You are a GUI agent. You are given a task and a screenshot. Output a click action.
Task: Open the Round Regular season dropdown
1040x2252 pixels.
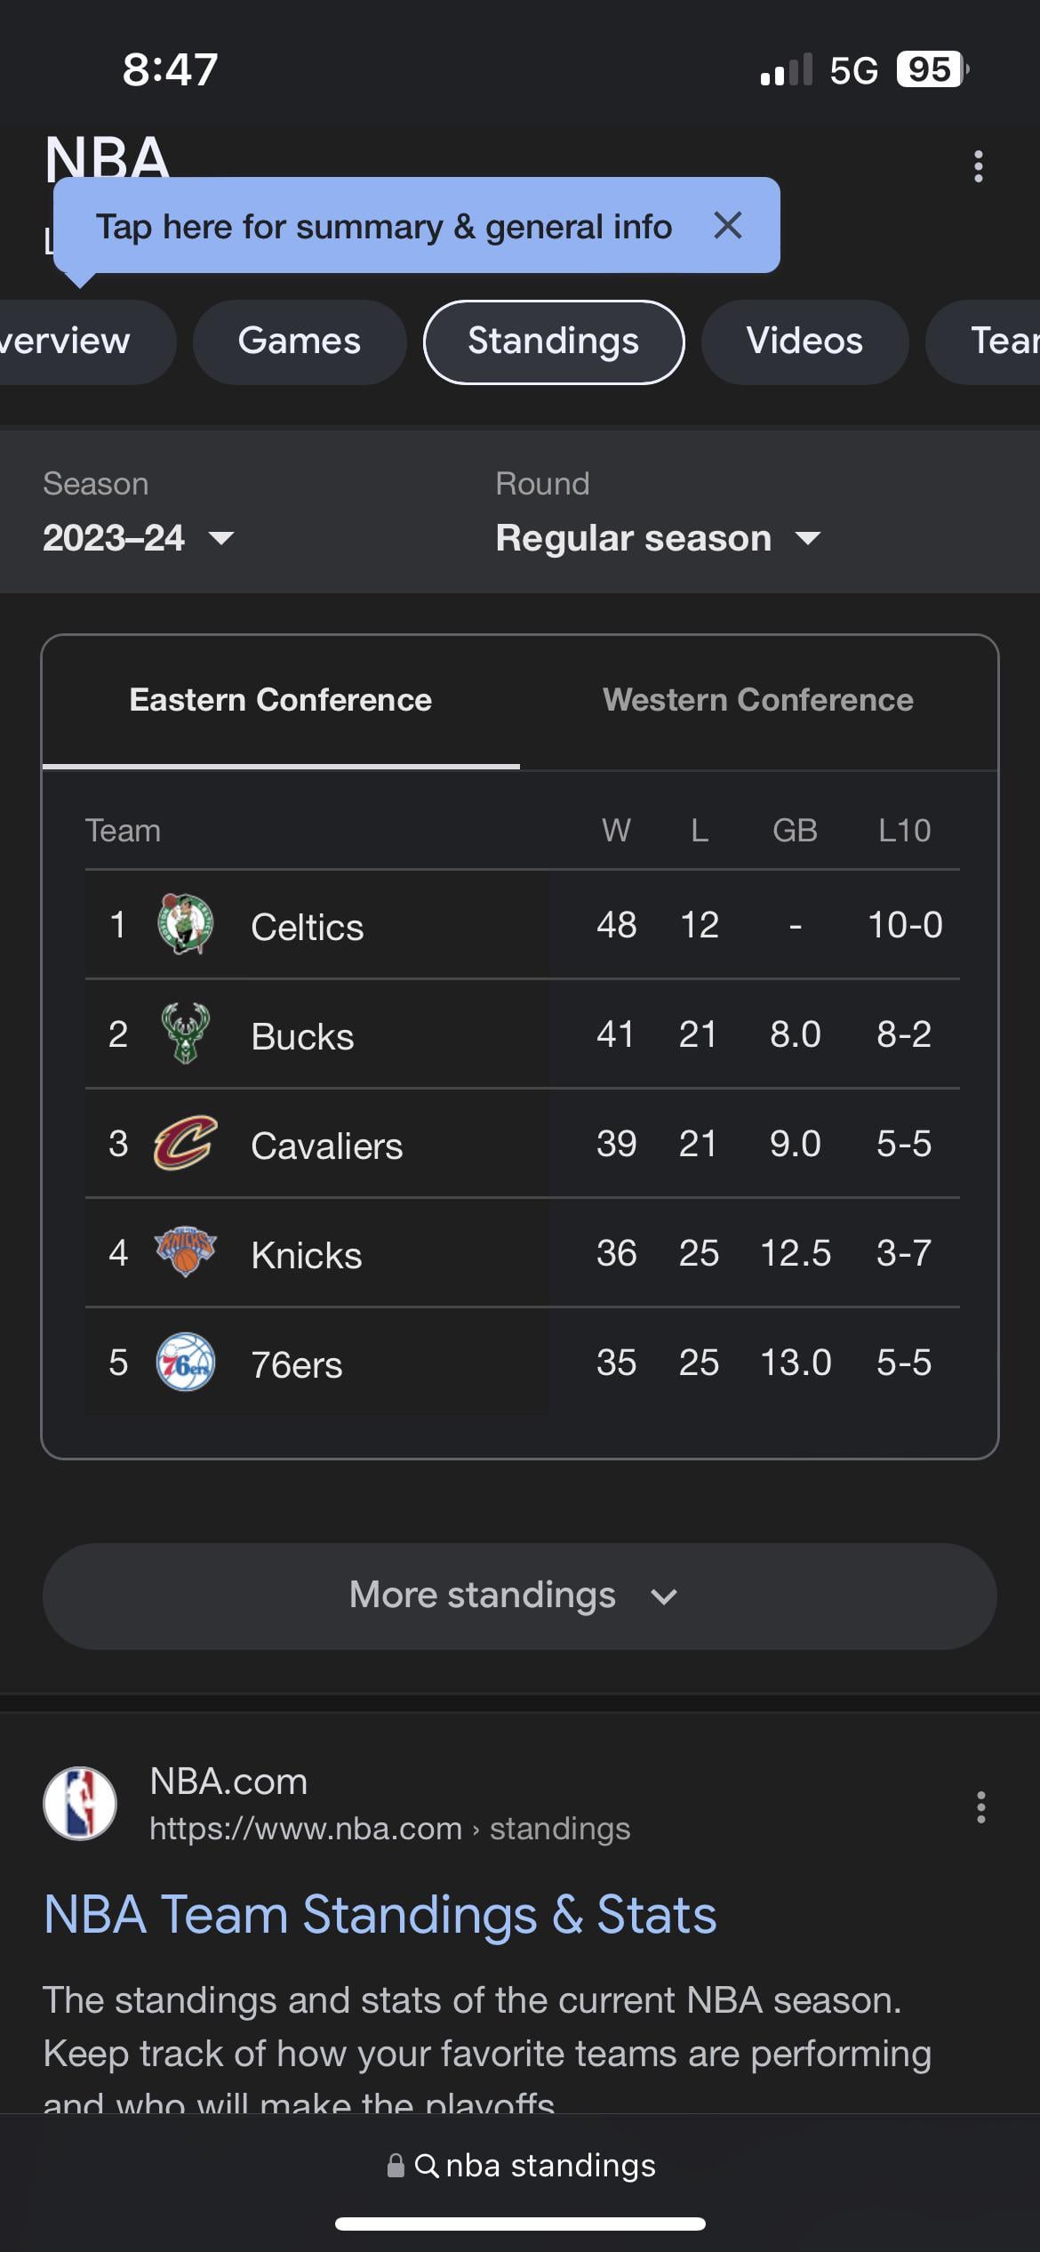click(658, 537)
